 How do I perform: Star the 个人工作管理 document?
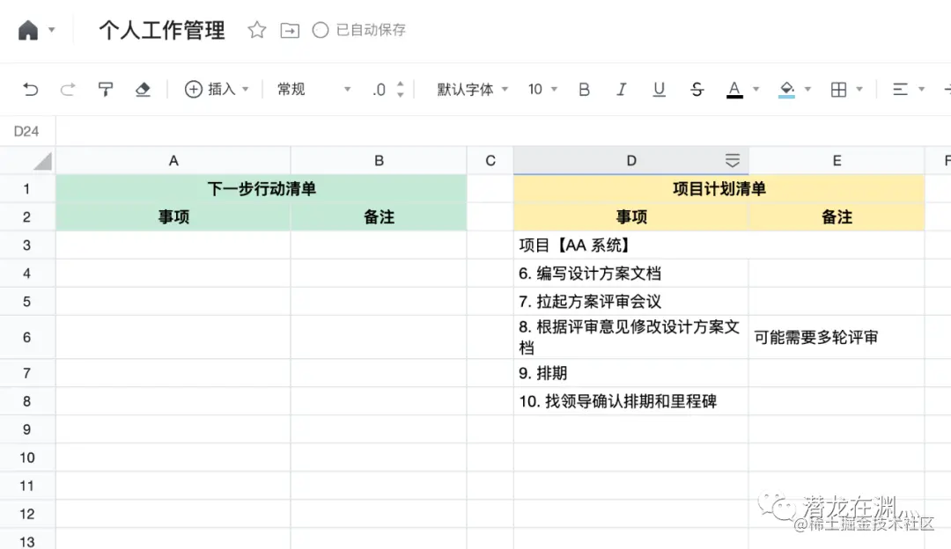255,29
